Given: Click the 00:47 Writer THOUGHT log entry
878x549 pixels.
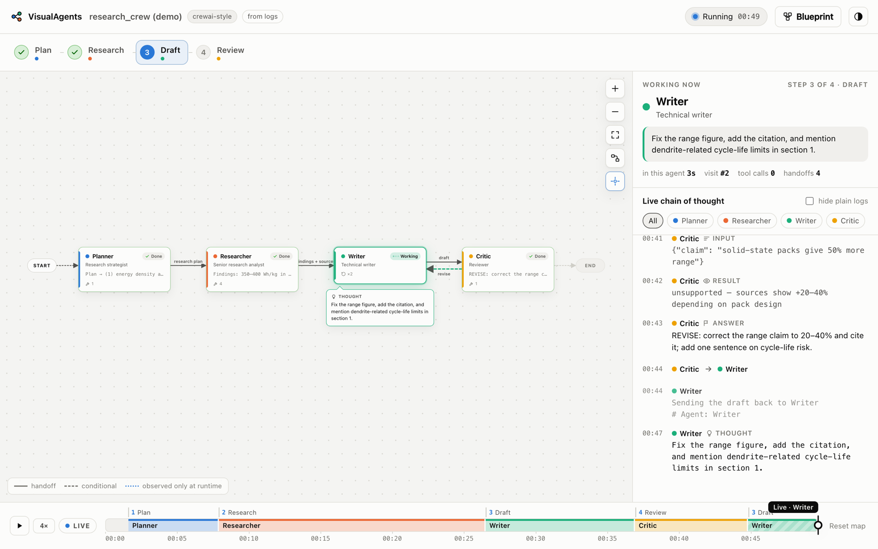Looking at the screenshot, I should click(755, 450).
